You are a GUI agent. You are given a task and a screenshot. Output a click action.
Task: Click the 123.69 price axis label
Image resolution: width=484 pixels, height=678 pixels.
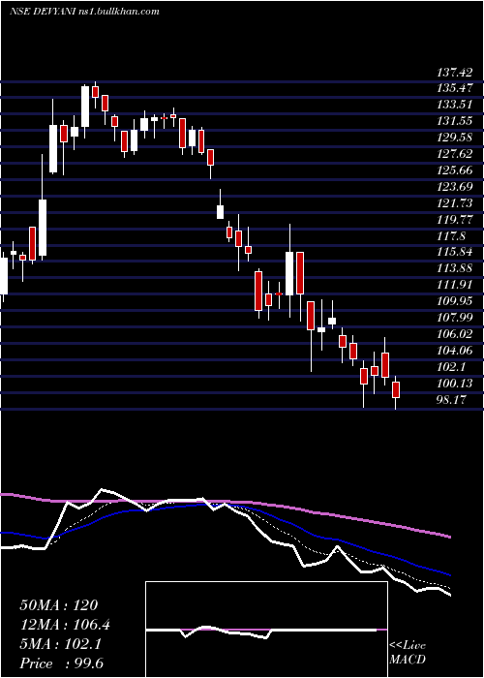coord(454,187)
